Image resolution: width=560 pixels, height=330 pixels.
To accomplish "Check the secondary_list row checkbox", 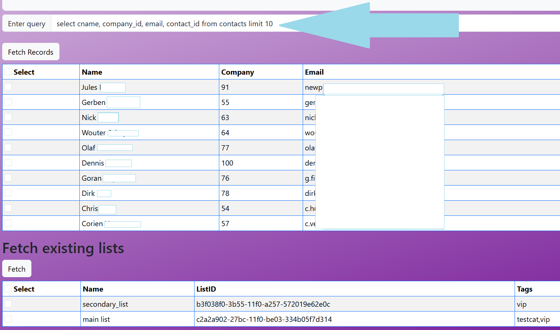I will tap(8, 304).
